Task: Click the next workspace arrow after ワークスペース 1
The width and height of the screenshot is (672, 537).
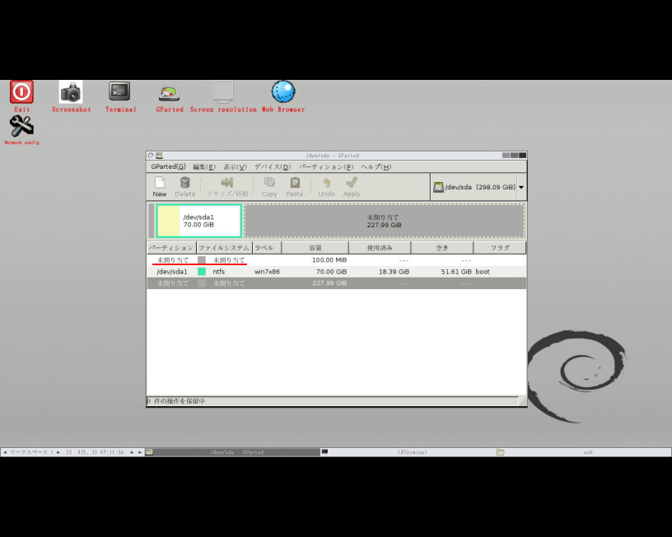Action: click(x=58, y=452)
